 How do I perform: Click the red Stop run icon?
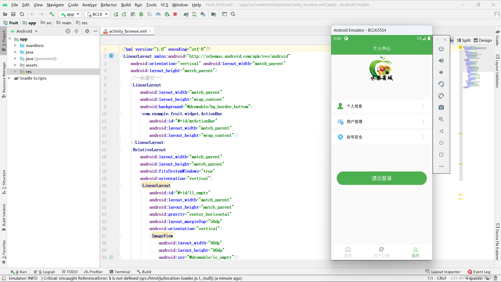tap(175, 14)
